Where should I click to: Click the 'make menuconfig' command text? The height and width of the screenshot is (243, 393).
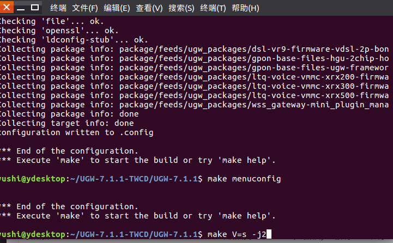244,179
